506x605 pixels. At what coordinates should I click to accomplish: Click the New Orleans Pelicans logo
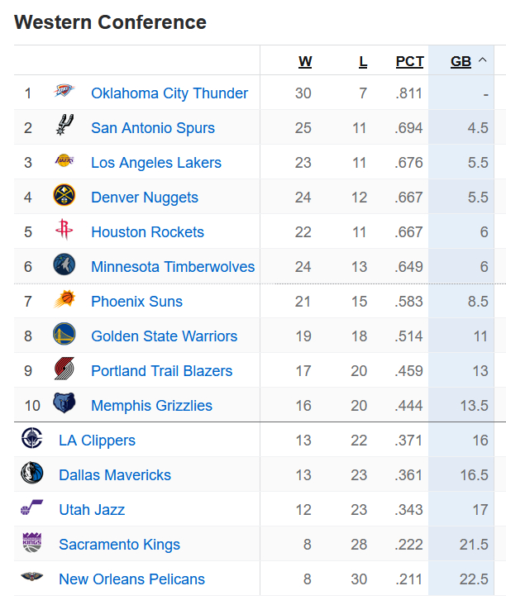click(31, 579)
